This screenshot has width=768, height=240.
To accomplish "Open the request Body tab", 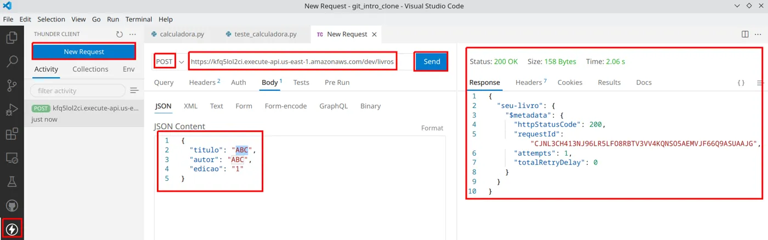I will [x=271, y=83].
